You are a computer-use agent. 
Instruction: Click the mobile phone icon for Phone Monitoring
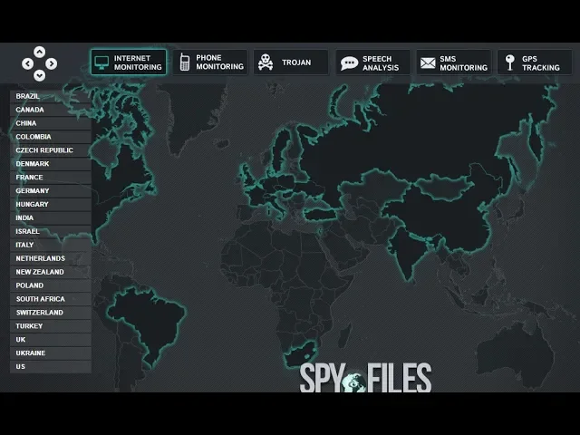185,62
